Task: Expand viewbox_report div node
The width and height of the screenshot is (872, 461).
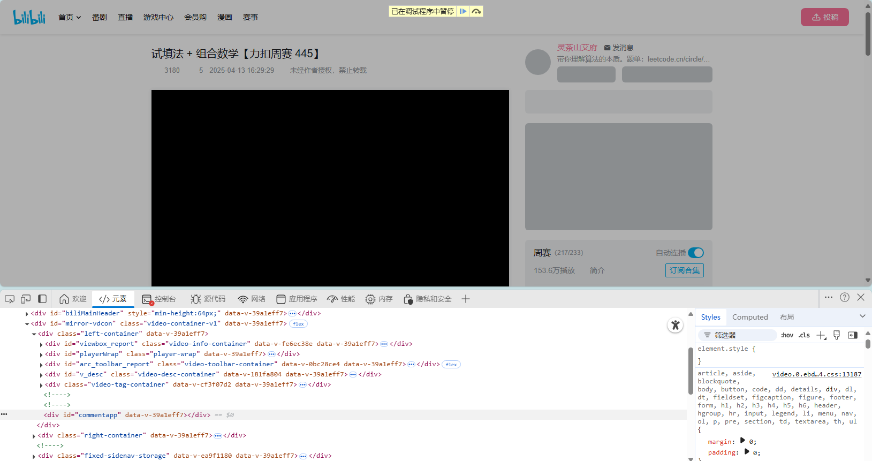Action: 41,344
